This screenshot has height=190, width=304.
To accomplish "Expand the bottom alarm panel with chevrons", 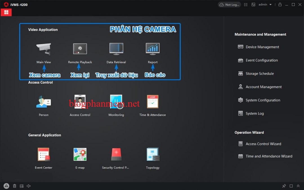I will click(298, 186).
